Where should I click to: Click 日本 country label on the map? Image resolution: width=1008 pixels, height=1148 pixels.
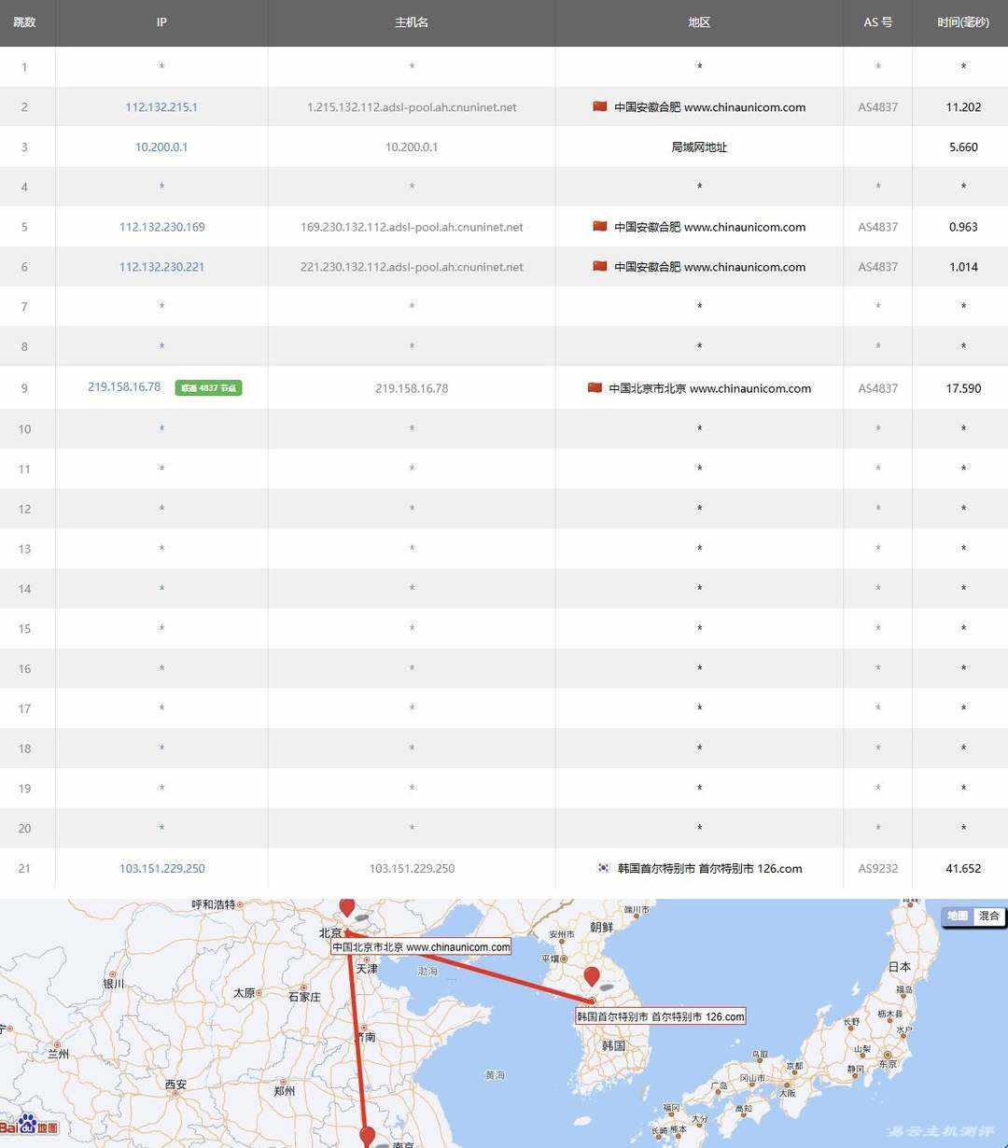900,967
